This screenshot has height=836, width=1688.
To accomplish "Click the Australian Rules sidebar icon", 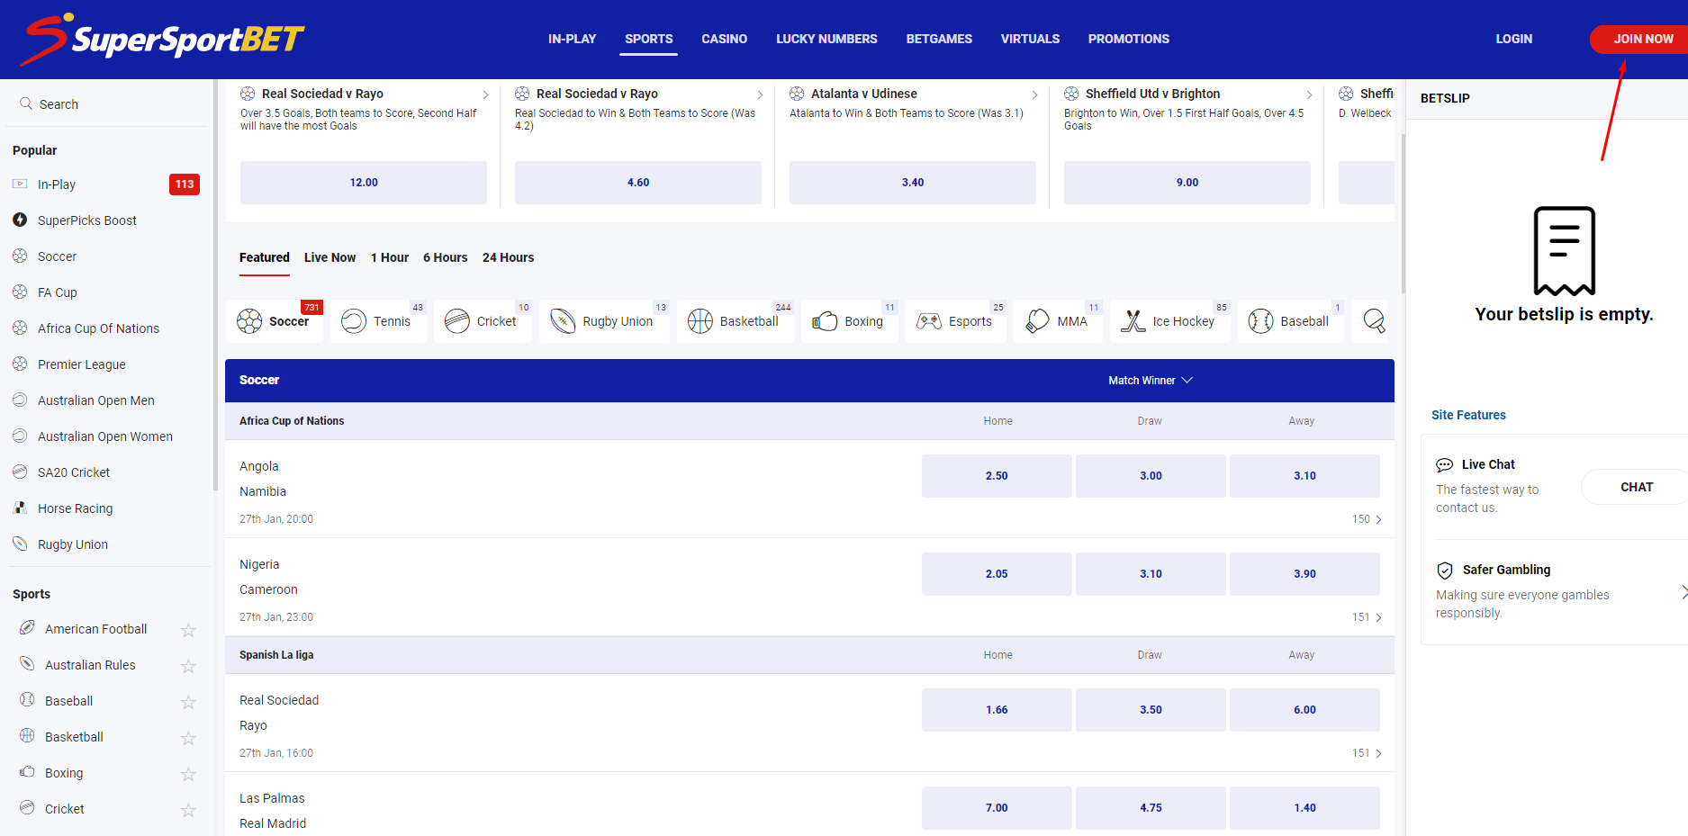I will 27,664.
